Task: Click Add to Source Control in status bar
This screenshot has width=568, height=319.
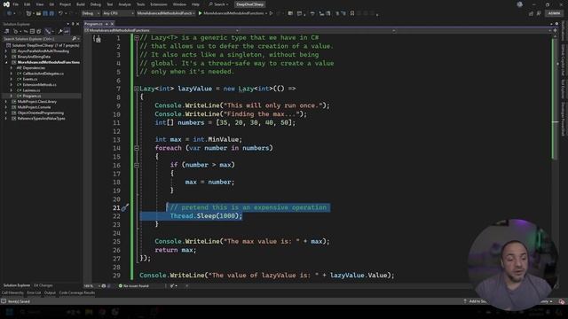Action: tap(476, 301)
